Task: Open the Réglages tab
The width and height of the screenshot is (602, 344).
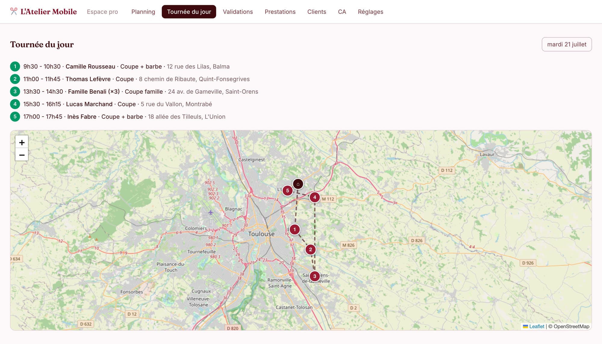Action: point(370,12)
